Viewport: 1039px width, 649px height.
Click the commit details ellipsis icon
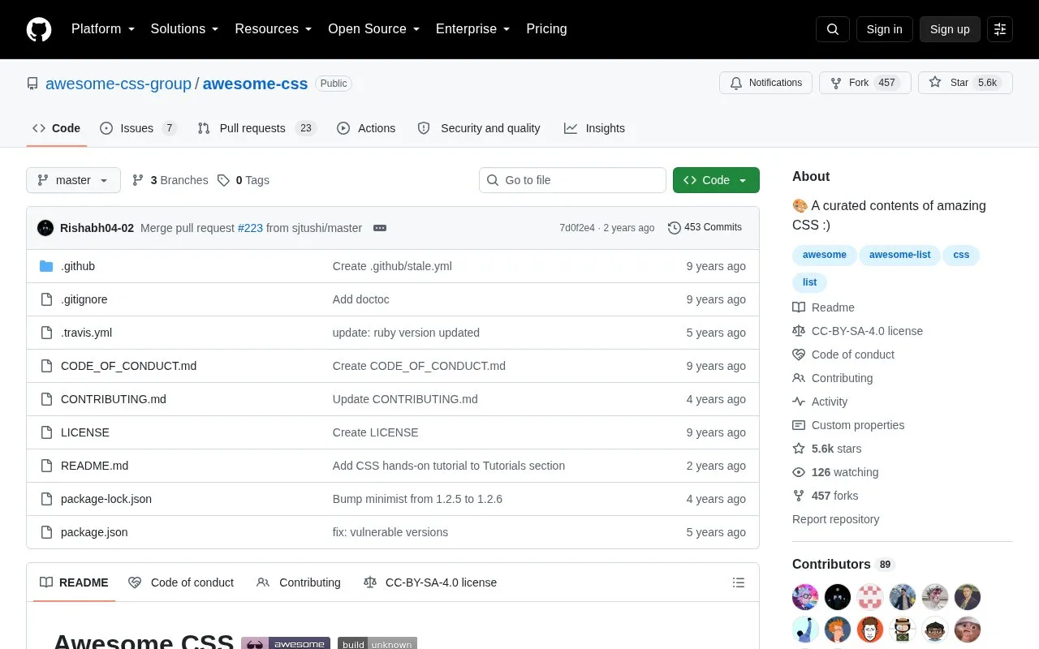click(x=380, y=228)
